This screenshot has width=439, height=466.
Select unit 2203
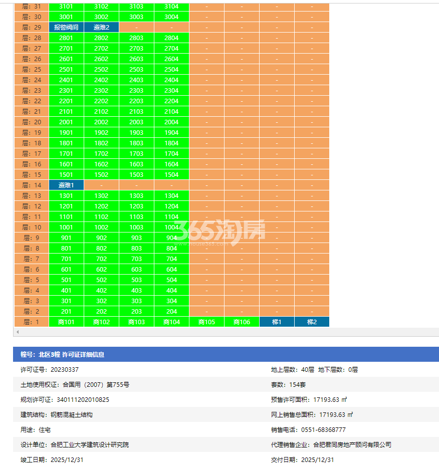coord(136,101)
